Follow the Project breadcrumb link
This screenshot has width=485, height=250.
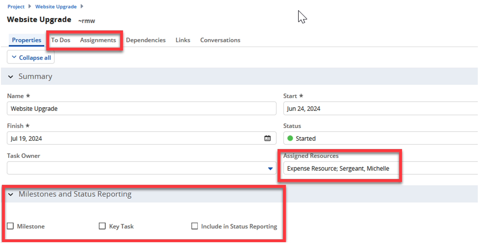(16, 7)
